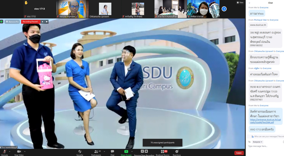Click chat message with phone 0982597461
284x156 pixels.
pyautogui.click(x=265, y=93)
